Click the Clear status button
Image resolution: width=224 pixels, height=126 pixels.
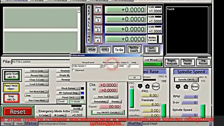click(19, 124)
